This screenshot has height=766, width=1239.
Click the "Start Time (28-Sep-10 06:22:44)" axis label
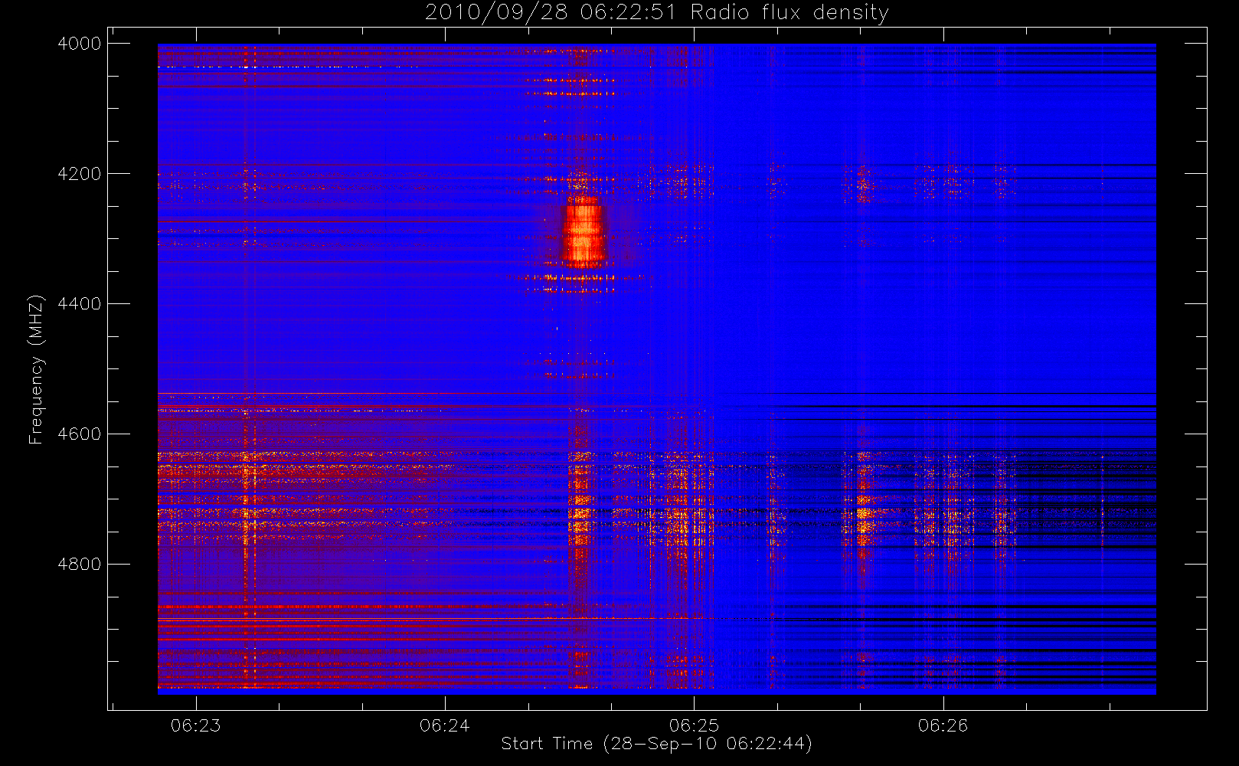click(656, 744)
